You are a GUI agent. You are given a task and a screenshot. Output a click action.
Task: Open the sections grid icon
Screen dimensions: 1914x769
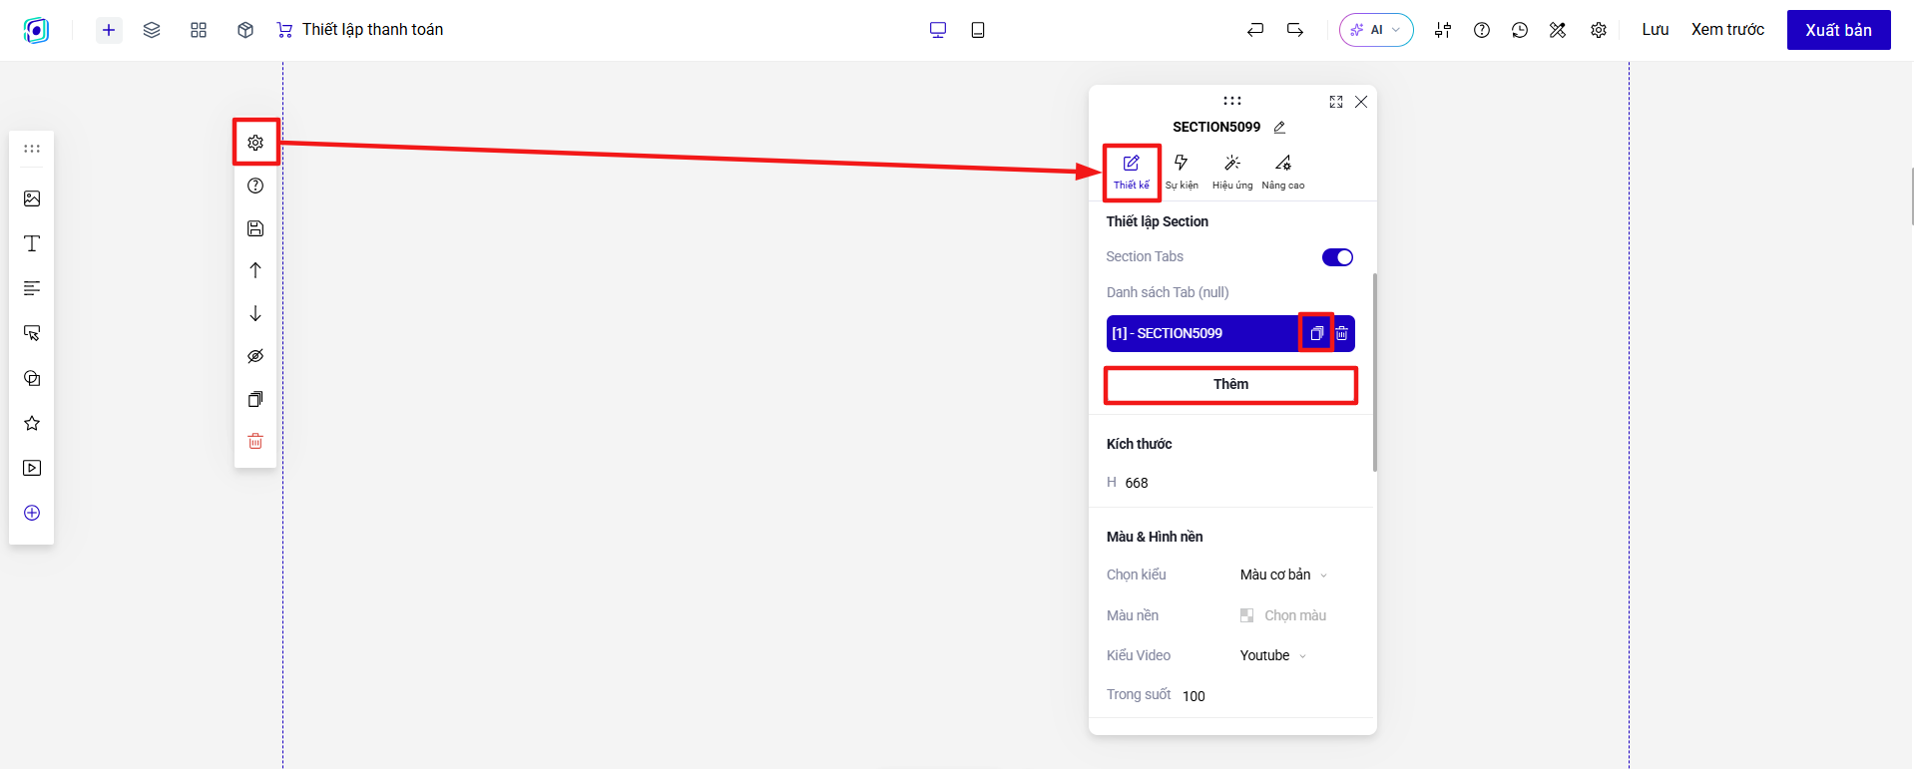(199, 30)
